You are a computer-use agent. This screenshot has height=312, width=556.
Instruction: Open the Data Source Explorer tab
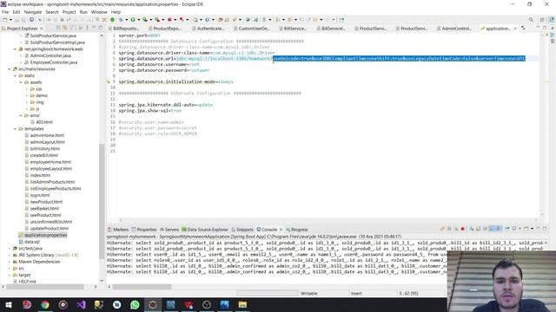click(x=205, y=230)
